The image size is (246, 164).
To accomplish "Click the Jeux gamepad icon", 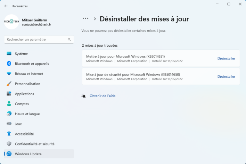I will (9, 124).
